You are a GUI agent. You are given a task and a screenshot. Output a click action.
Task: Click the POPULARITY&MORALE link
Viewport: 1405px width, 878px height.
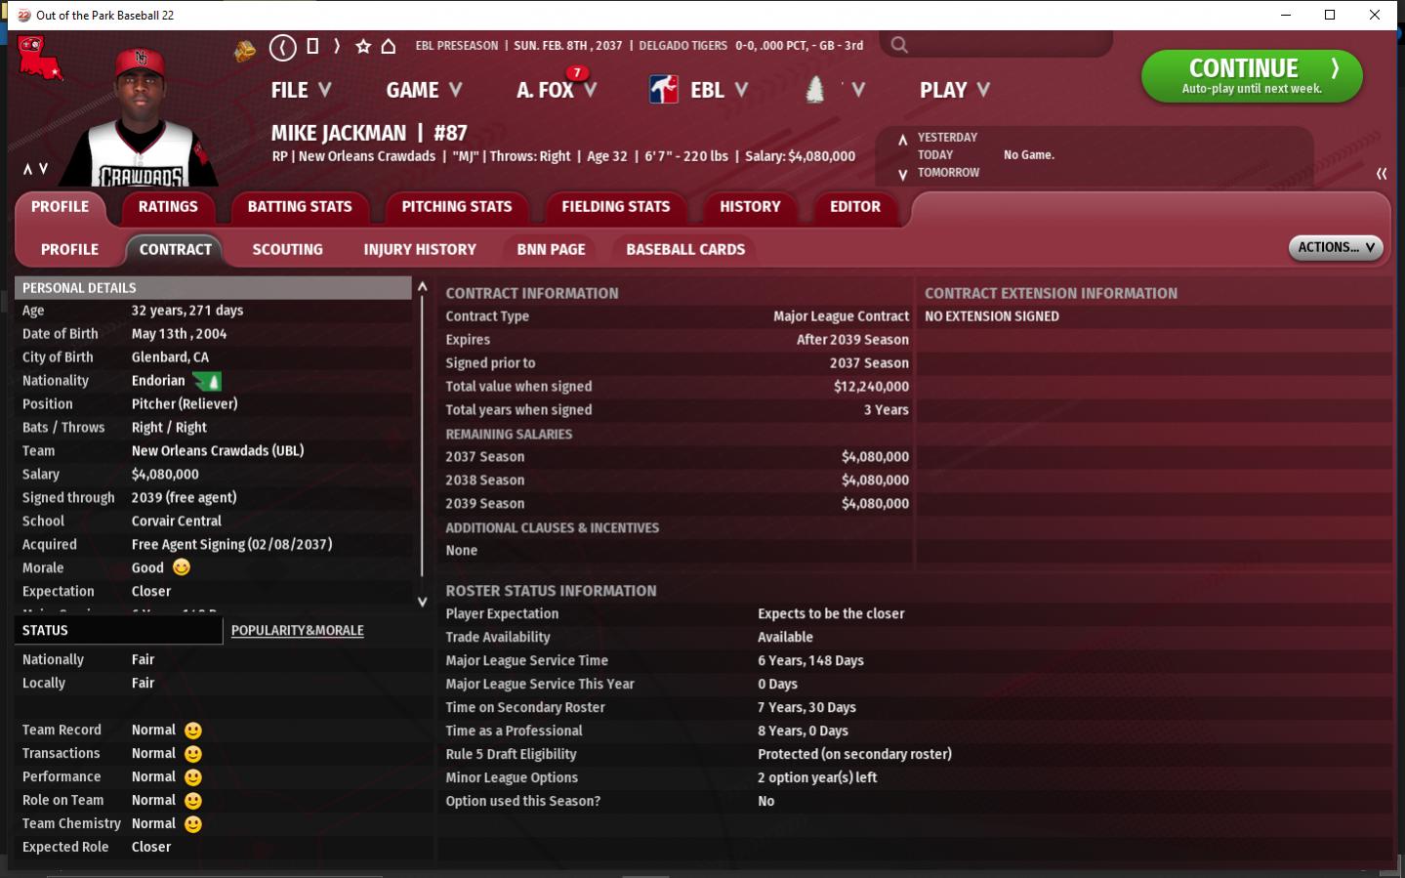[x=297, y=631]
